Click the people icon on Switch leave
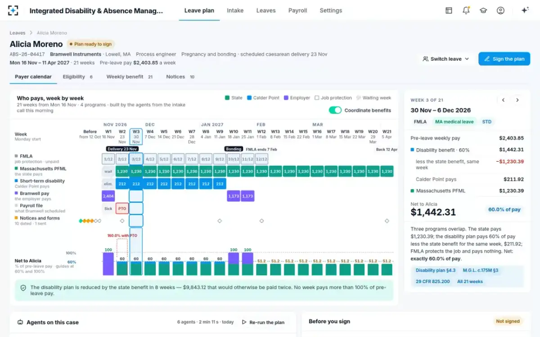This screenshot has height=337, width=540. point(425,59)
